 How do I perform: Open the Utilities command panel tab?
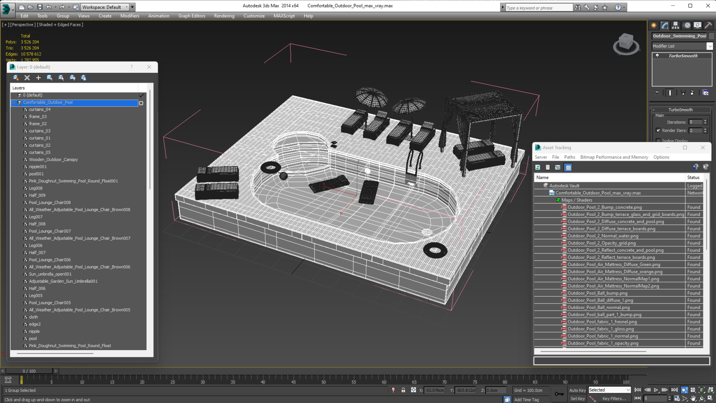tap(708, 26)
